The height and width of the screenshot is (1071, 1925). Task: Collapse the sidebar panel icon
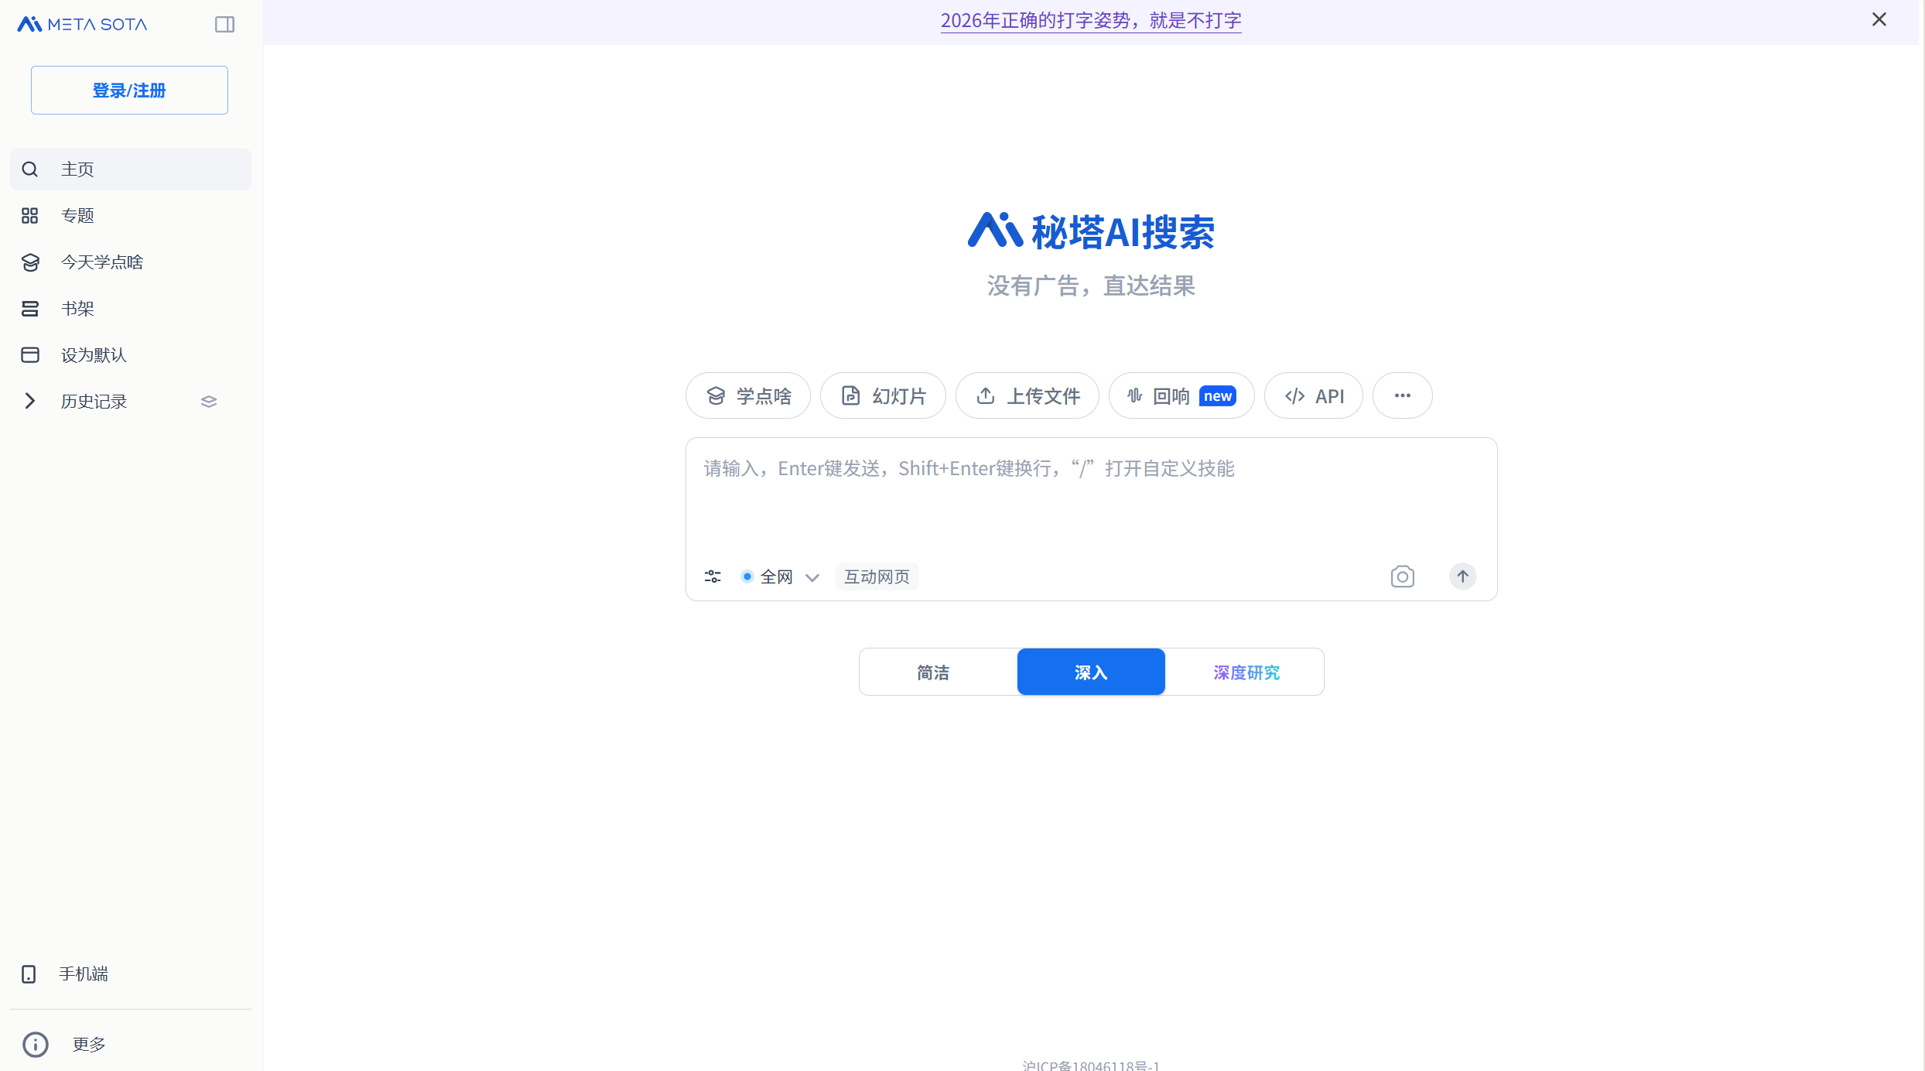[224, 25]
